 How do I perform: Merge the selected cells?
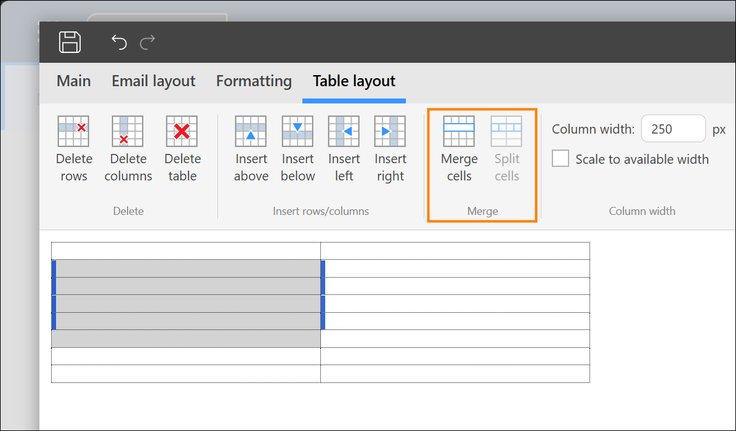pyautogui.click(x=459, y=149)
